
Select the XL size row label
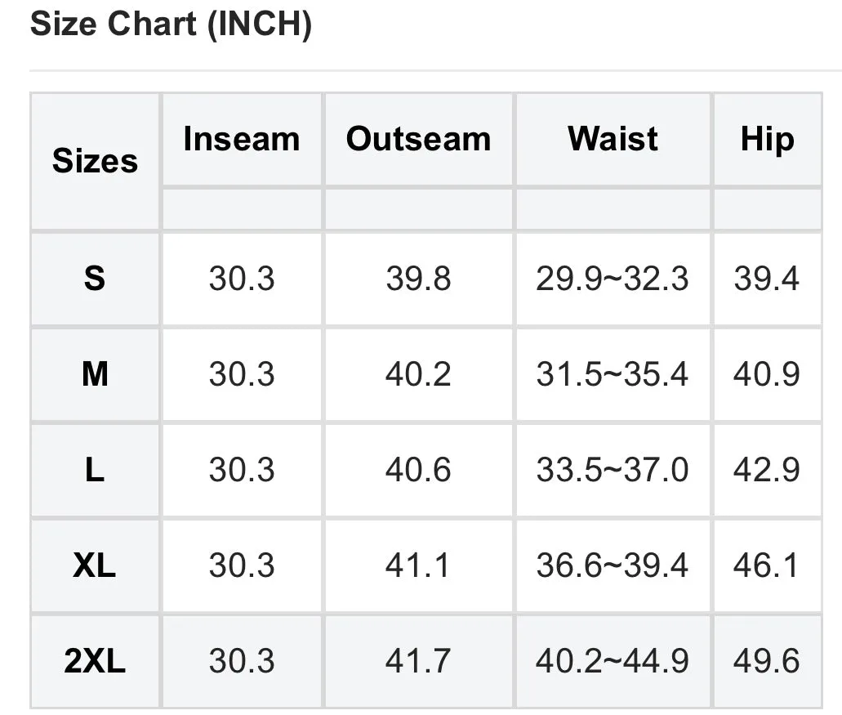[95, 565]
